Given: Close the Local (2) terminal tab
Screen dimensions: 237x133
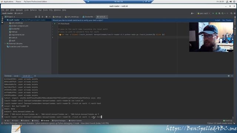Looking at the screenshot, I should pos(31,76).
